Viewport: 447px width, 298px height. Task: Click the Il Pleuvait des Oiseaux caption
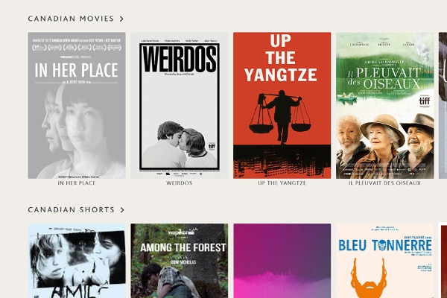[x=385, y=183]
